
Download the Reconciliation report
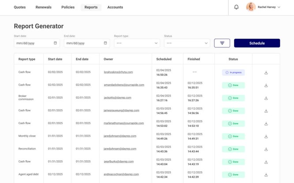pos(266,149)
